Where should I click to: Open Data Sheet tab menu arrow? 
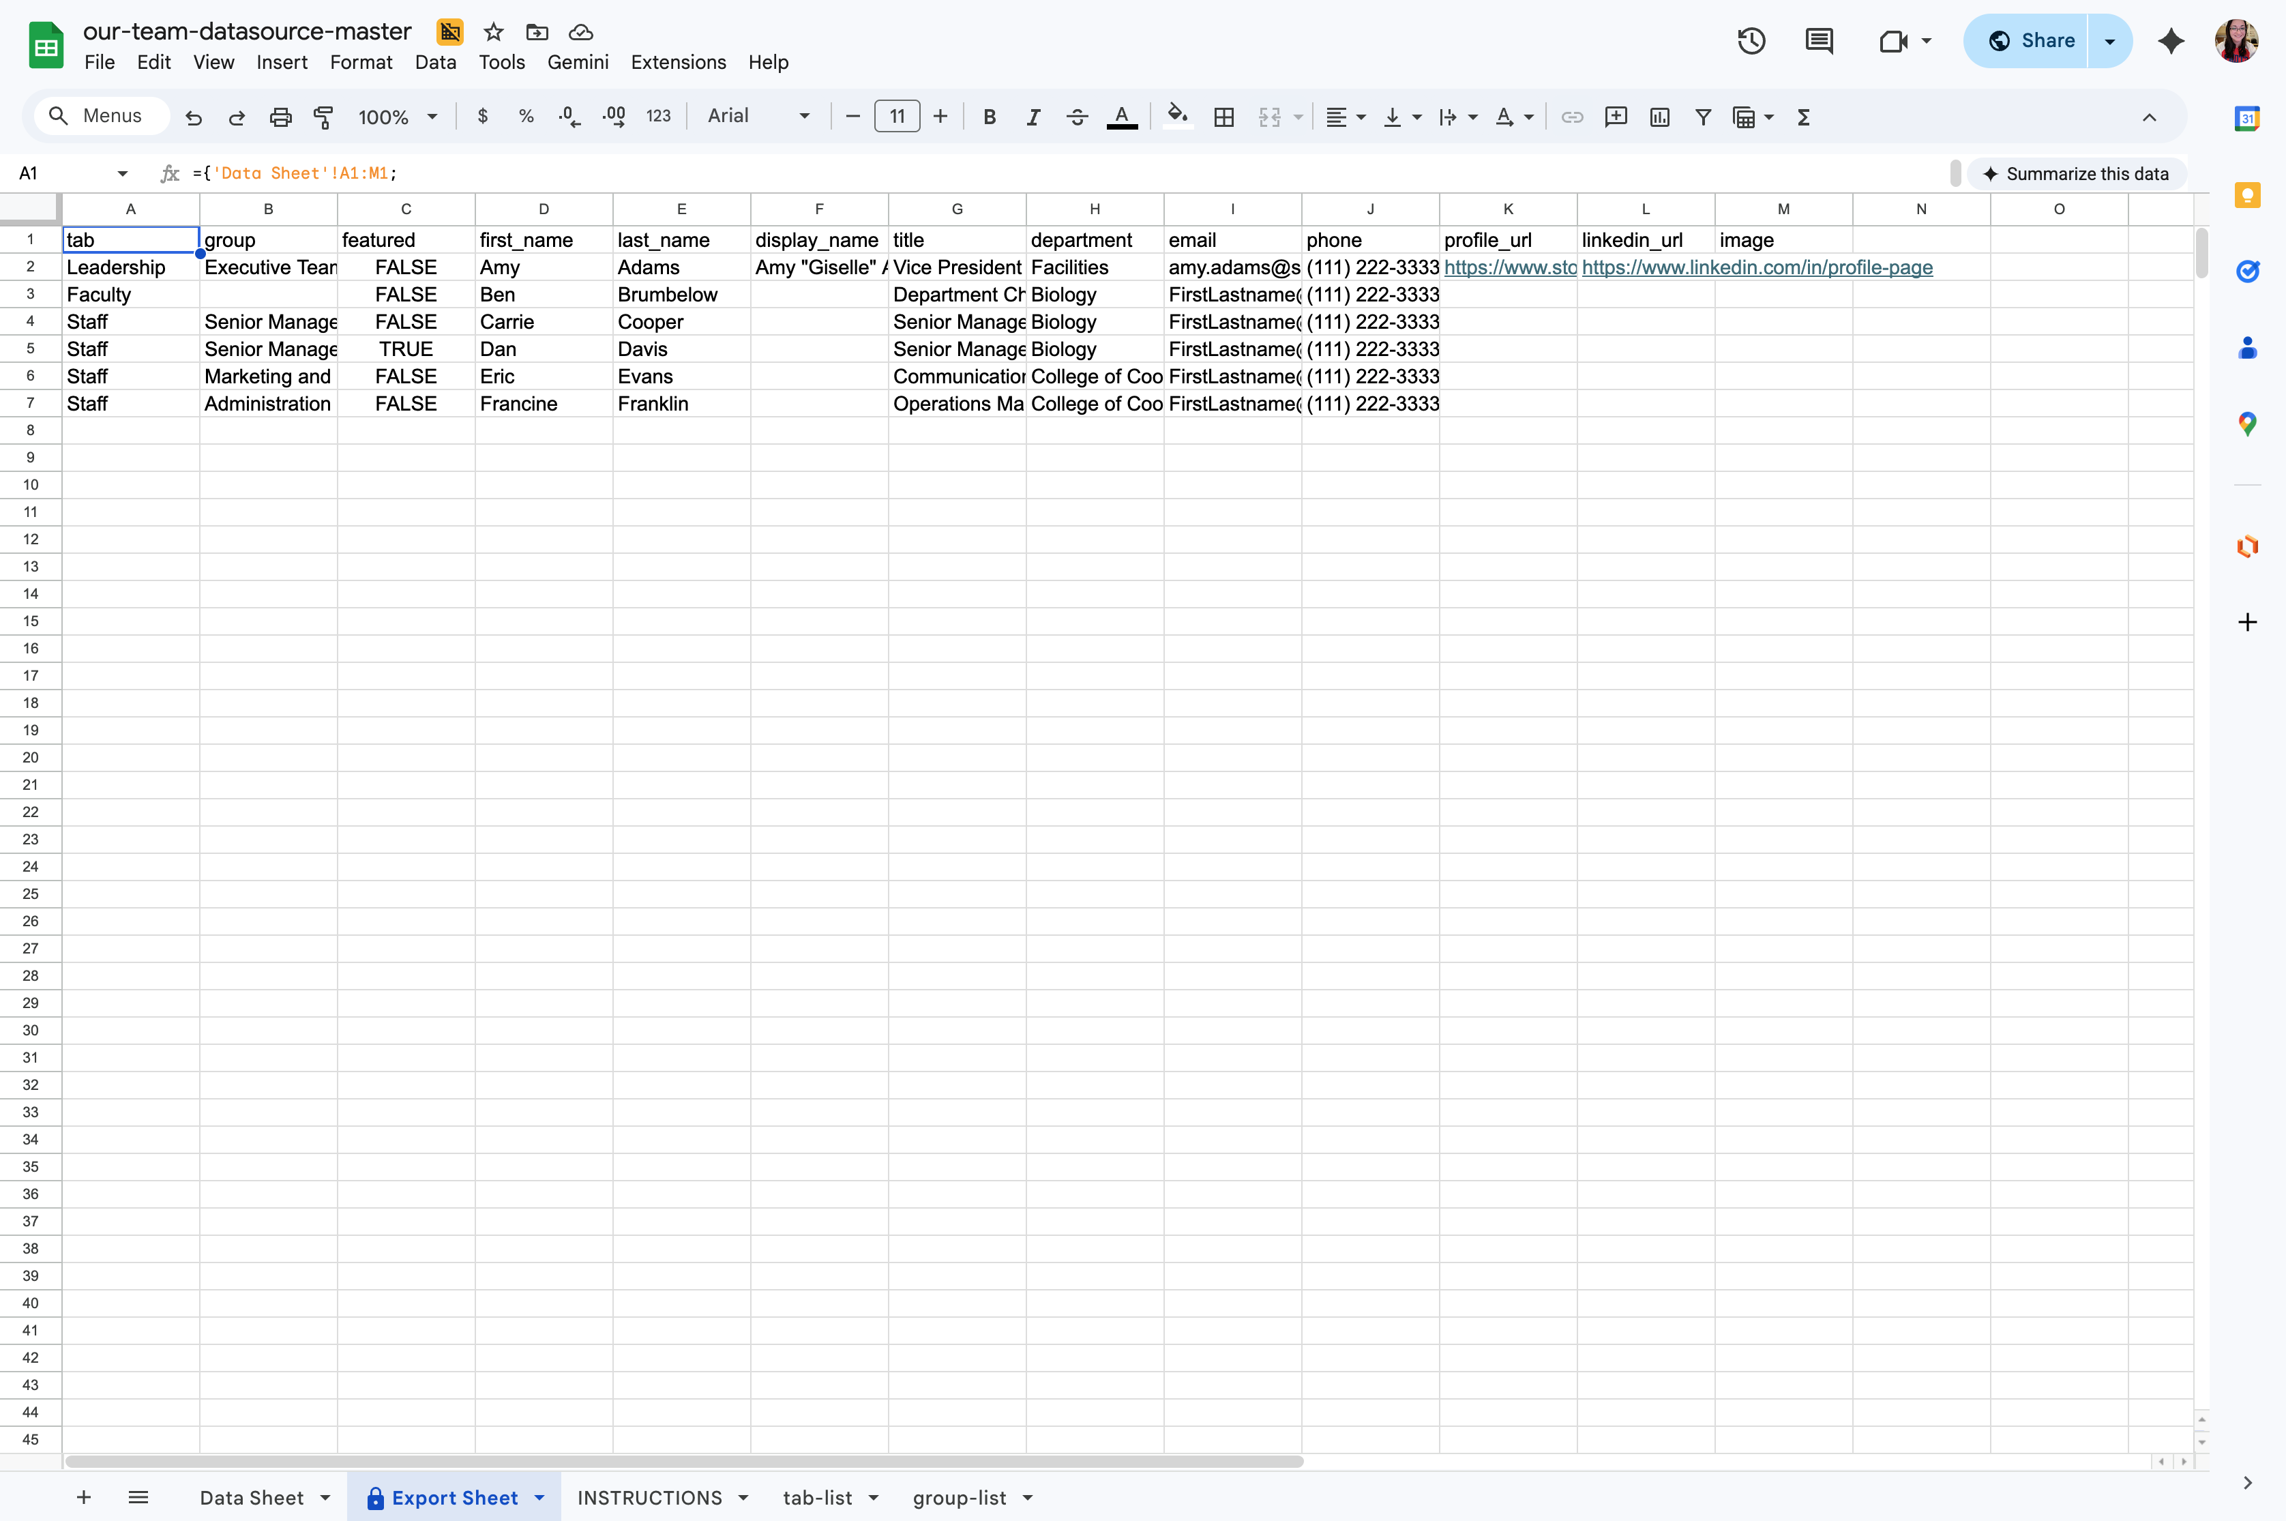pos(326,1498)
